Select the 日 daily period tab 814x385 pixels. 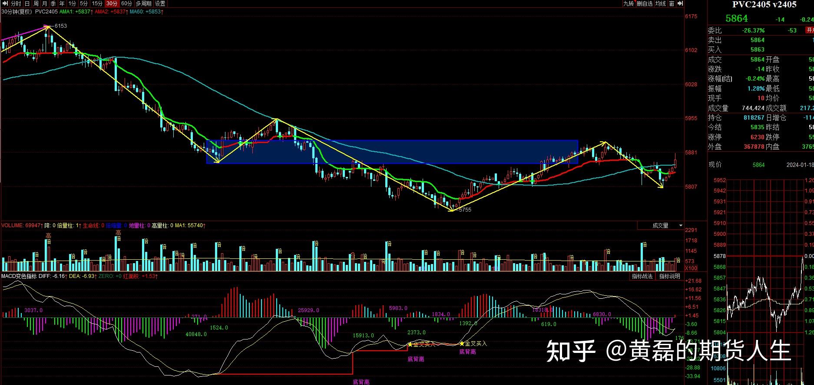tap(27, 3)
